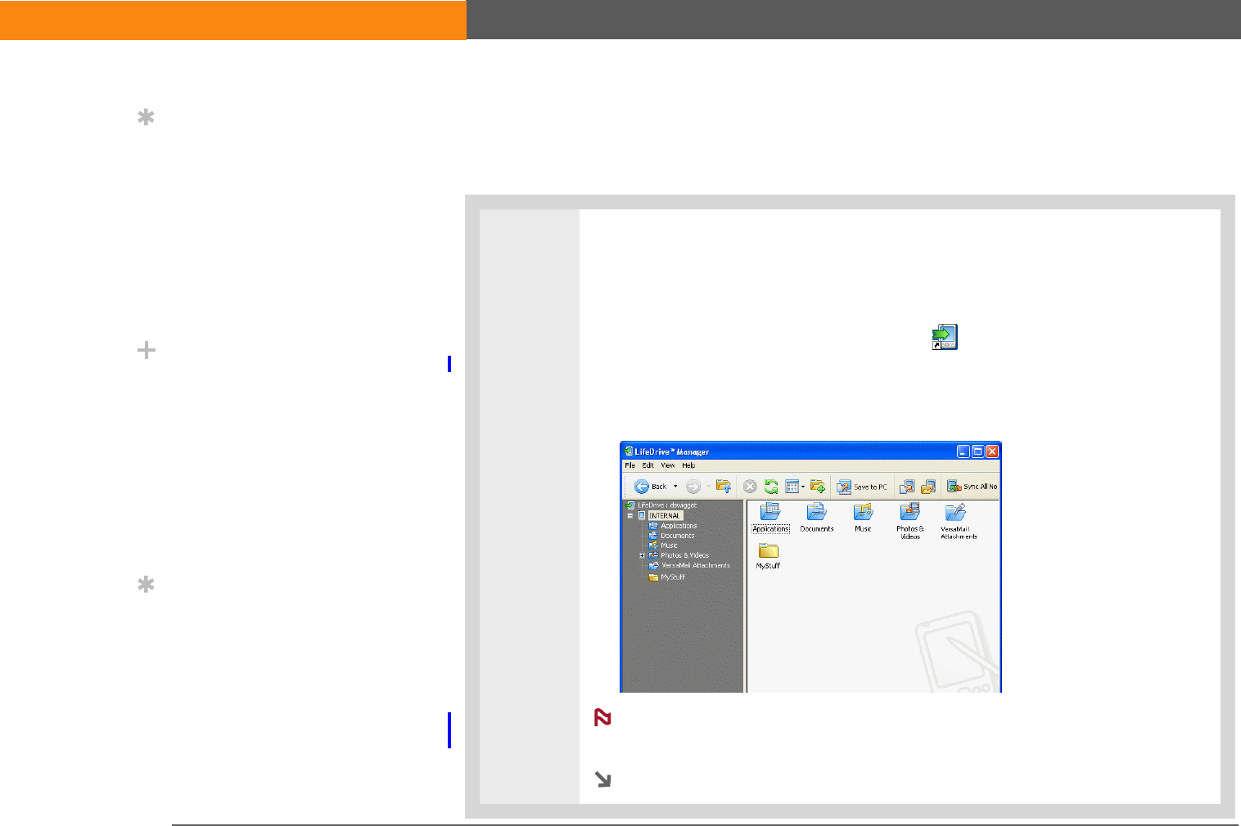Click the Back arrow in LifeDrive Manager
1241x826 pixels.
[x=642, y=487]
